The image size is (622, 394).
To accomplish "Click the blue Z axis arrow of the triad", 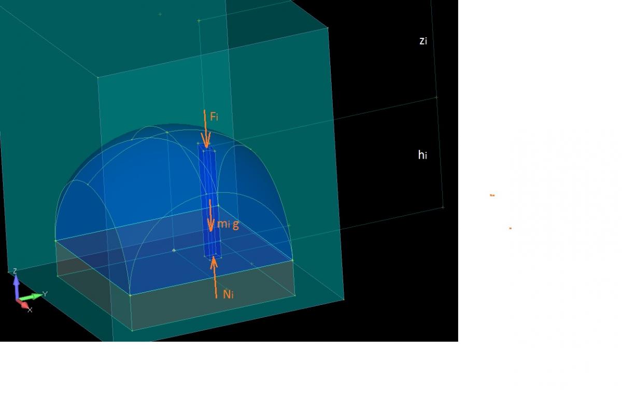I will click(16, 283).
